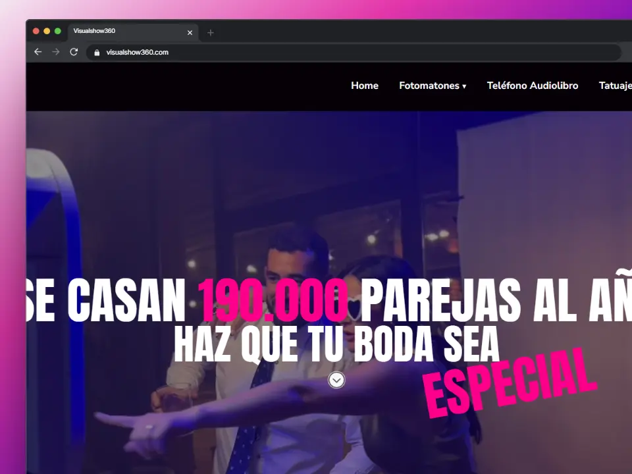Select Home in the navigation bar
Viewport: 632px width, 474px height.
click(x=364, y=86)
